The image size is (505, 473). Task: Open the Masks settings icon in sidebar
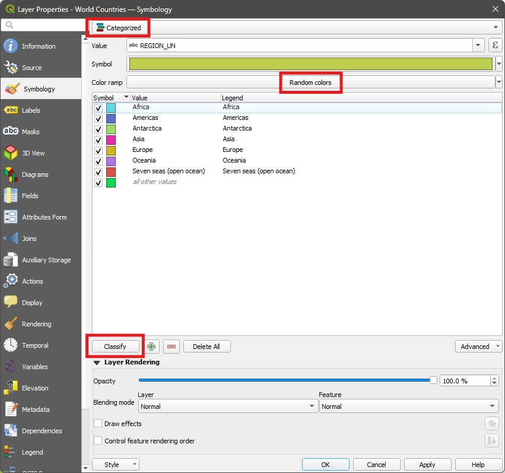point(11,132)
